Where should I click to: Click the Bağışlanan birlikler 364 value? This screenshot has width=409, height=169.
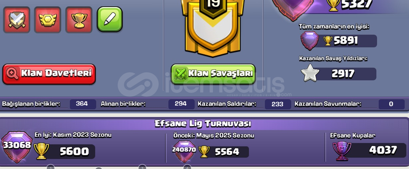83,104
